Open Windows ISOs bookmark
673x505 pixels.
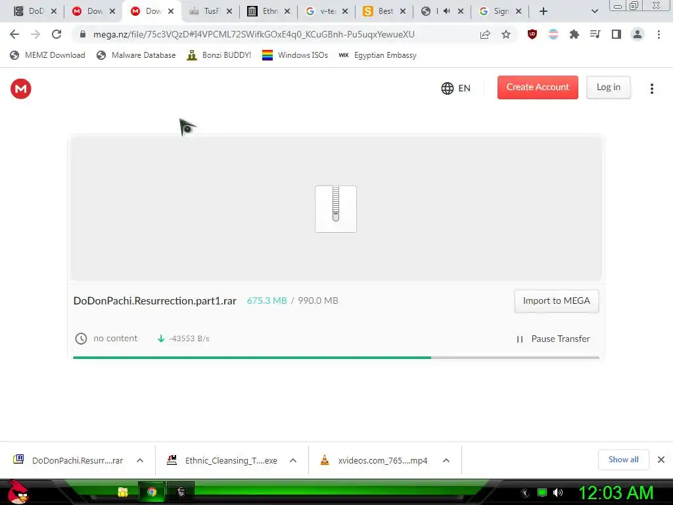coord(295,55)
